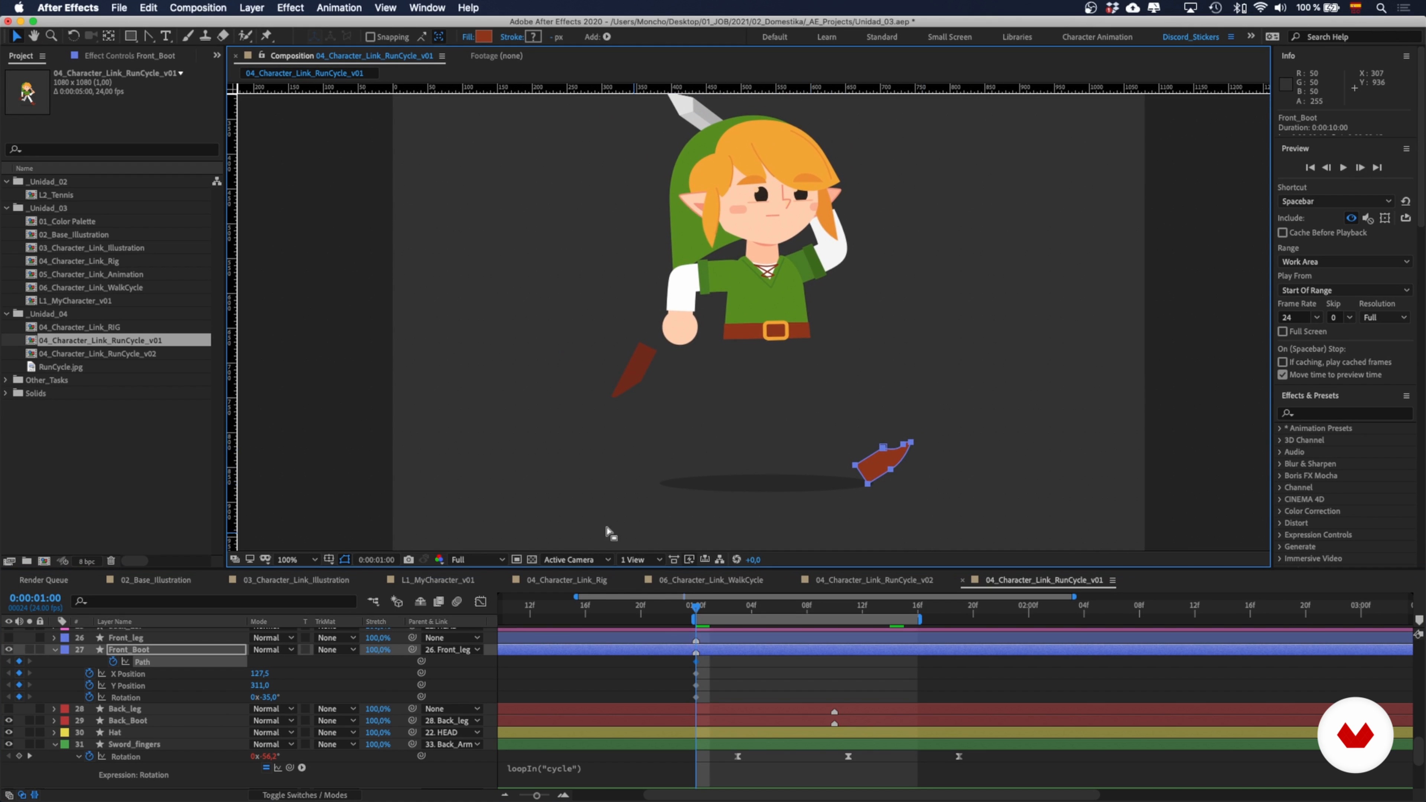Create new folder in Project panel
The height and width of the screenshot is (802, 1426).
(x=27, y=561)
